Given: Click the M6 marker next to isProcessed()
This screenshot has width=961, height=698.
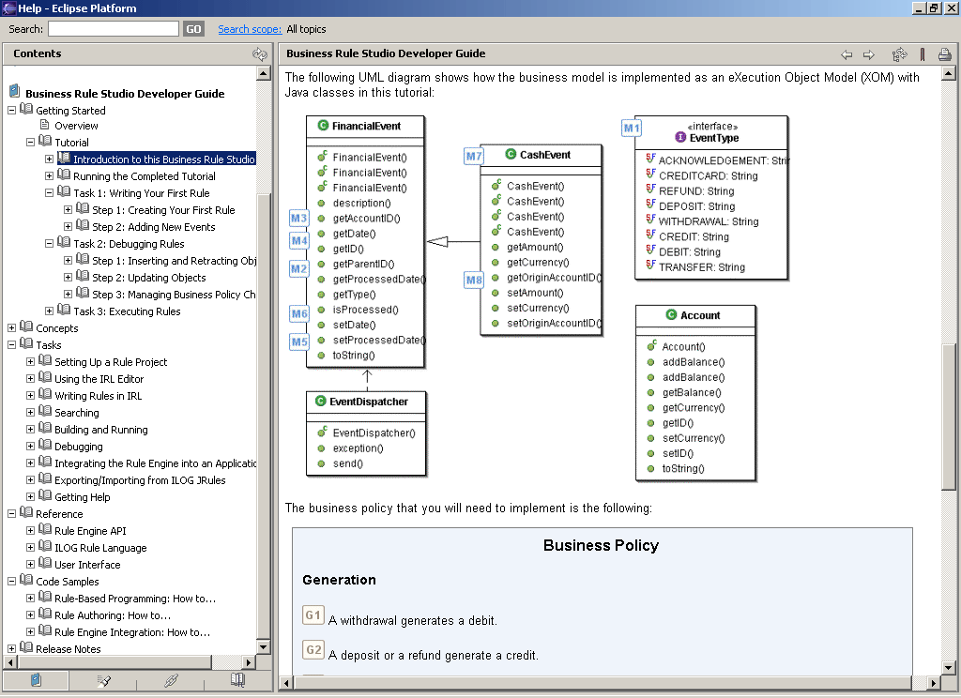Looking at the screenshot, I should pos(299,313).
